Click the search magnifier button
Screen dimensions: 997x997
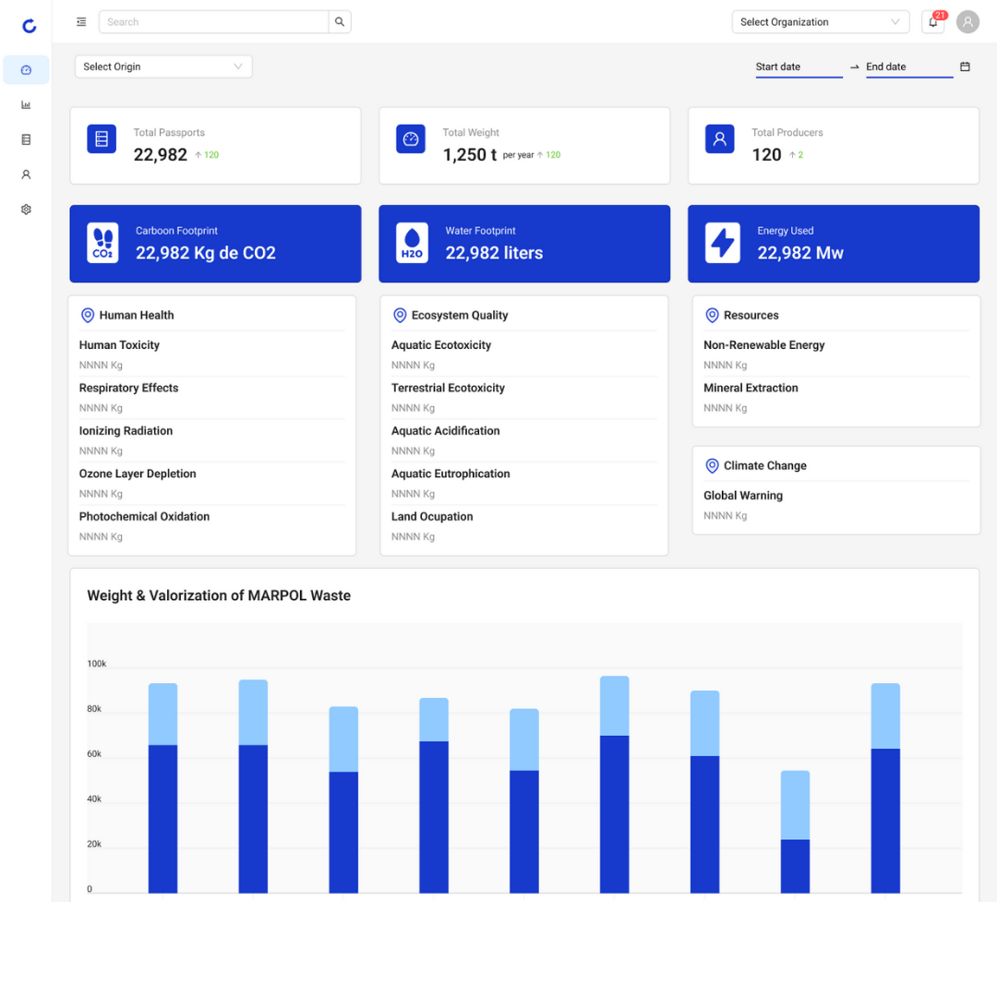coord(340,21)
